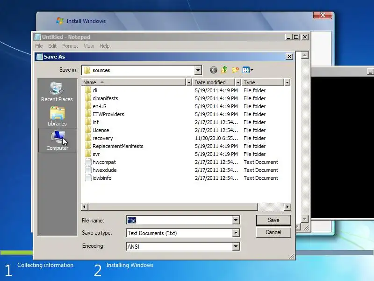Click the recovery date '11/20/2010 6:55...'
Viewport: 374px width, 281px height.
[x=216, y=138]
